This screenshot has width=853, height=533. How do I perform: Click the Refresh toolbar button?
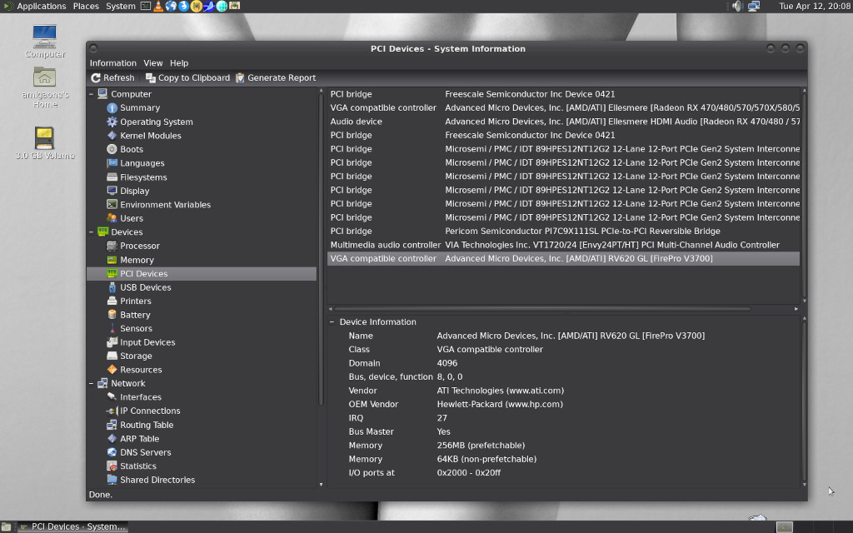(x=112, y=77)
